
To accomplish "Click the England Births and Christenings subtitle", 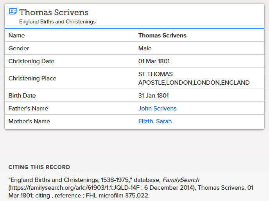I will [x=57, y=22].
